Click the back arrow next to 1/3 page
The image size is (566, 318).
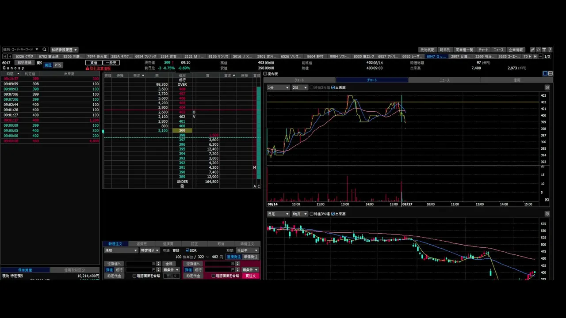pyautogui.click(x=540, y=57)
